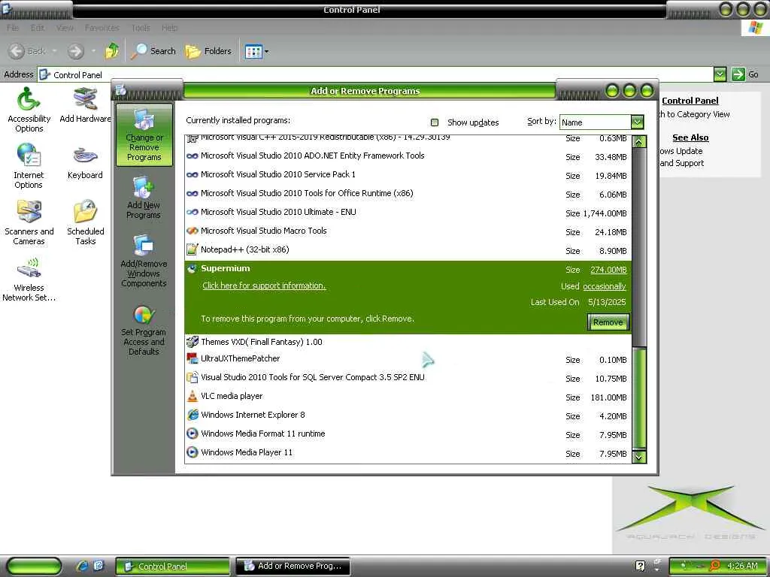Click here for support information link
The image size is (770, 577).
264,285
